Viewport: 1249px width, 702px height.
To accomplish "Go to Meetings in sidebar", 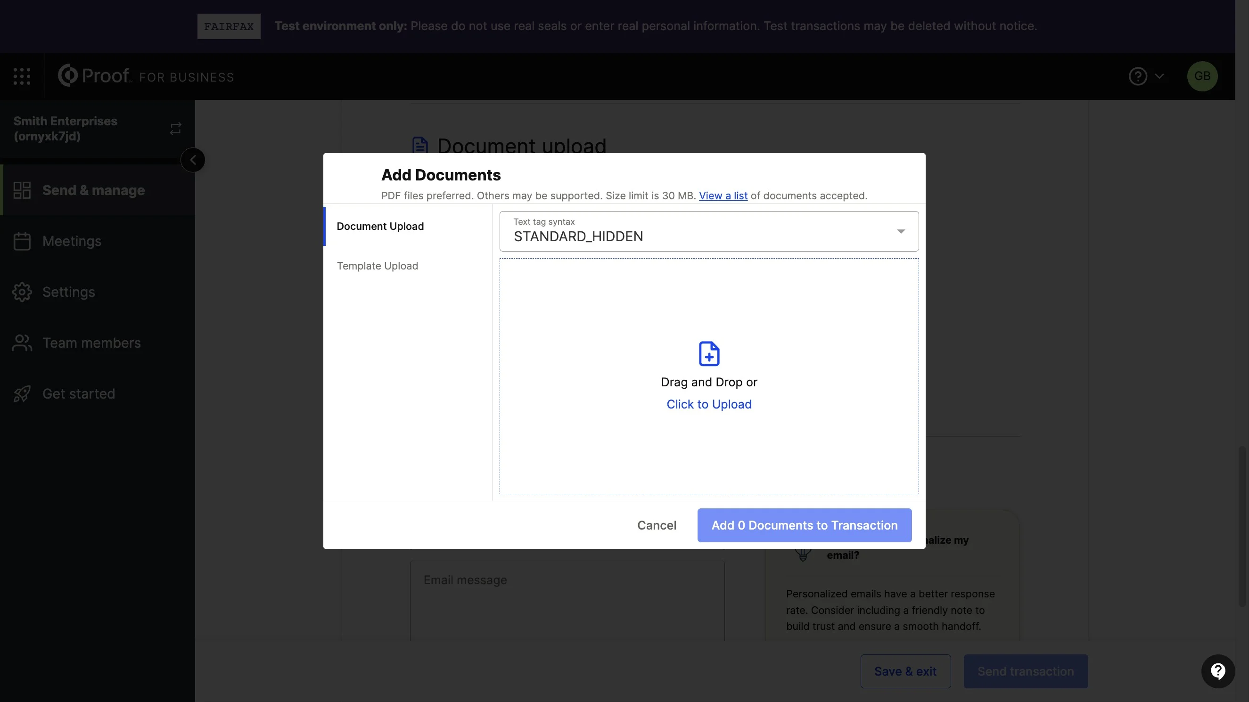I will (x=98, y=241).
